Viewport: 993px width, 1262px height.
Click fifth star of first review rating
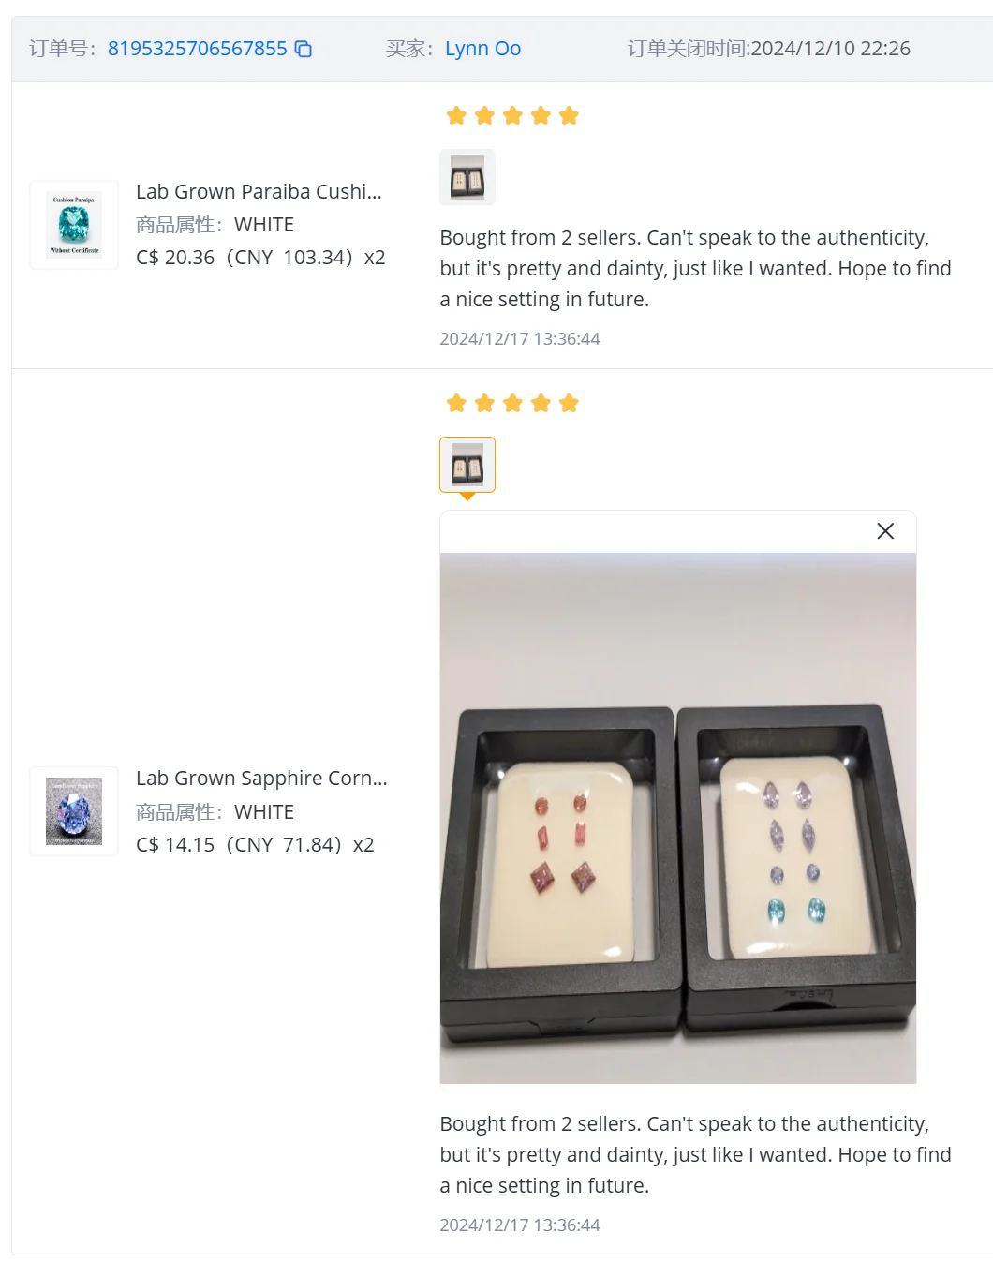tap(569, 115)
